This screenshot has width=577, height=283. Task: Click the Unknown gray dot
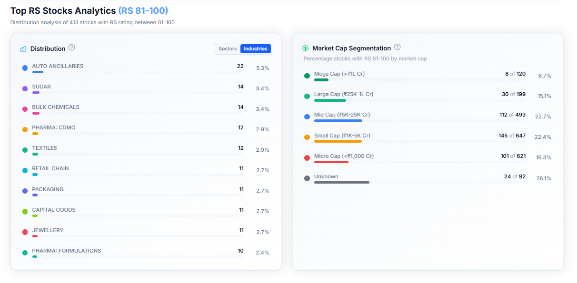pyautogui.click(x=307, y=178)
